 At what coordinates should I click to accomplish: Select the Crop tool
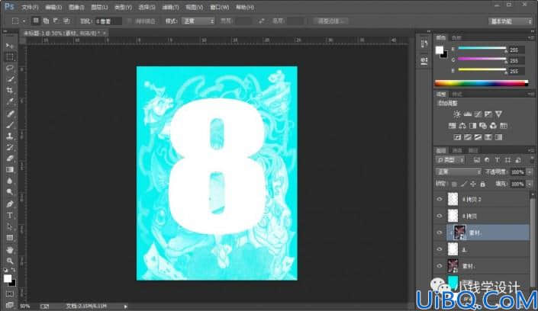pyautogui.click(x=10, y=91)
